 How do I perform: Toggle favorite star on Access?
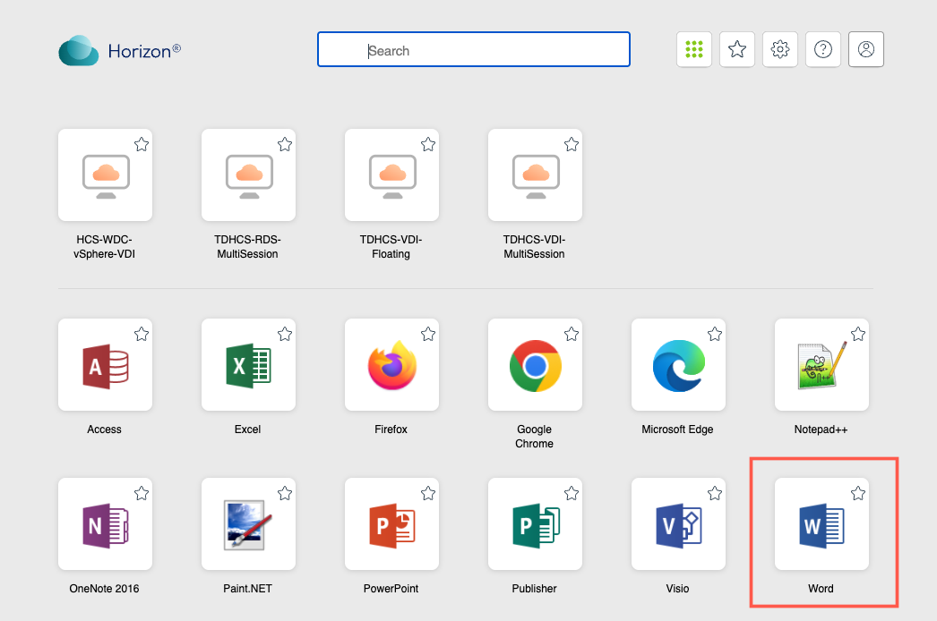pos(142,334)
